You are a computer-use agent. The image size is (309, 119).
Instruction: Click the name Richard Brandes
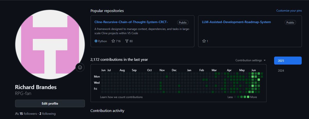[x=36, y=87]
